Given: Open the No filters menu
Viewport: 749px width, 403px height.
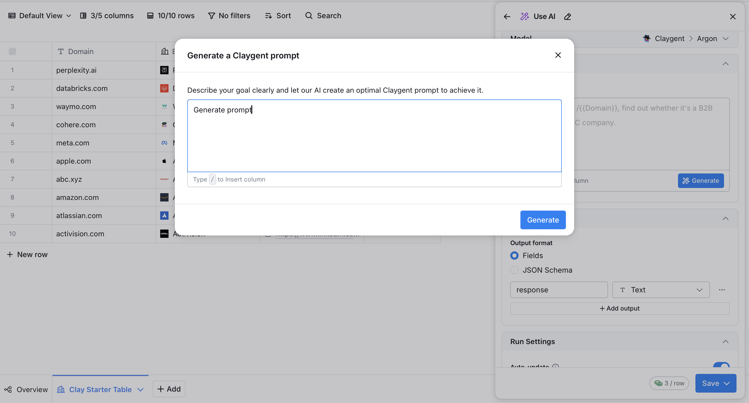Looking at the screenshot, I should 229,16.
